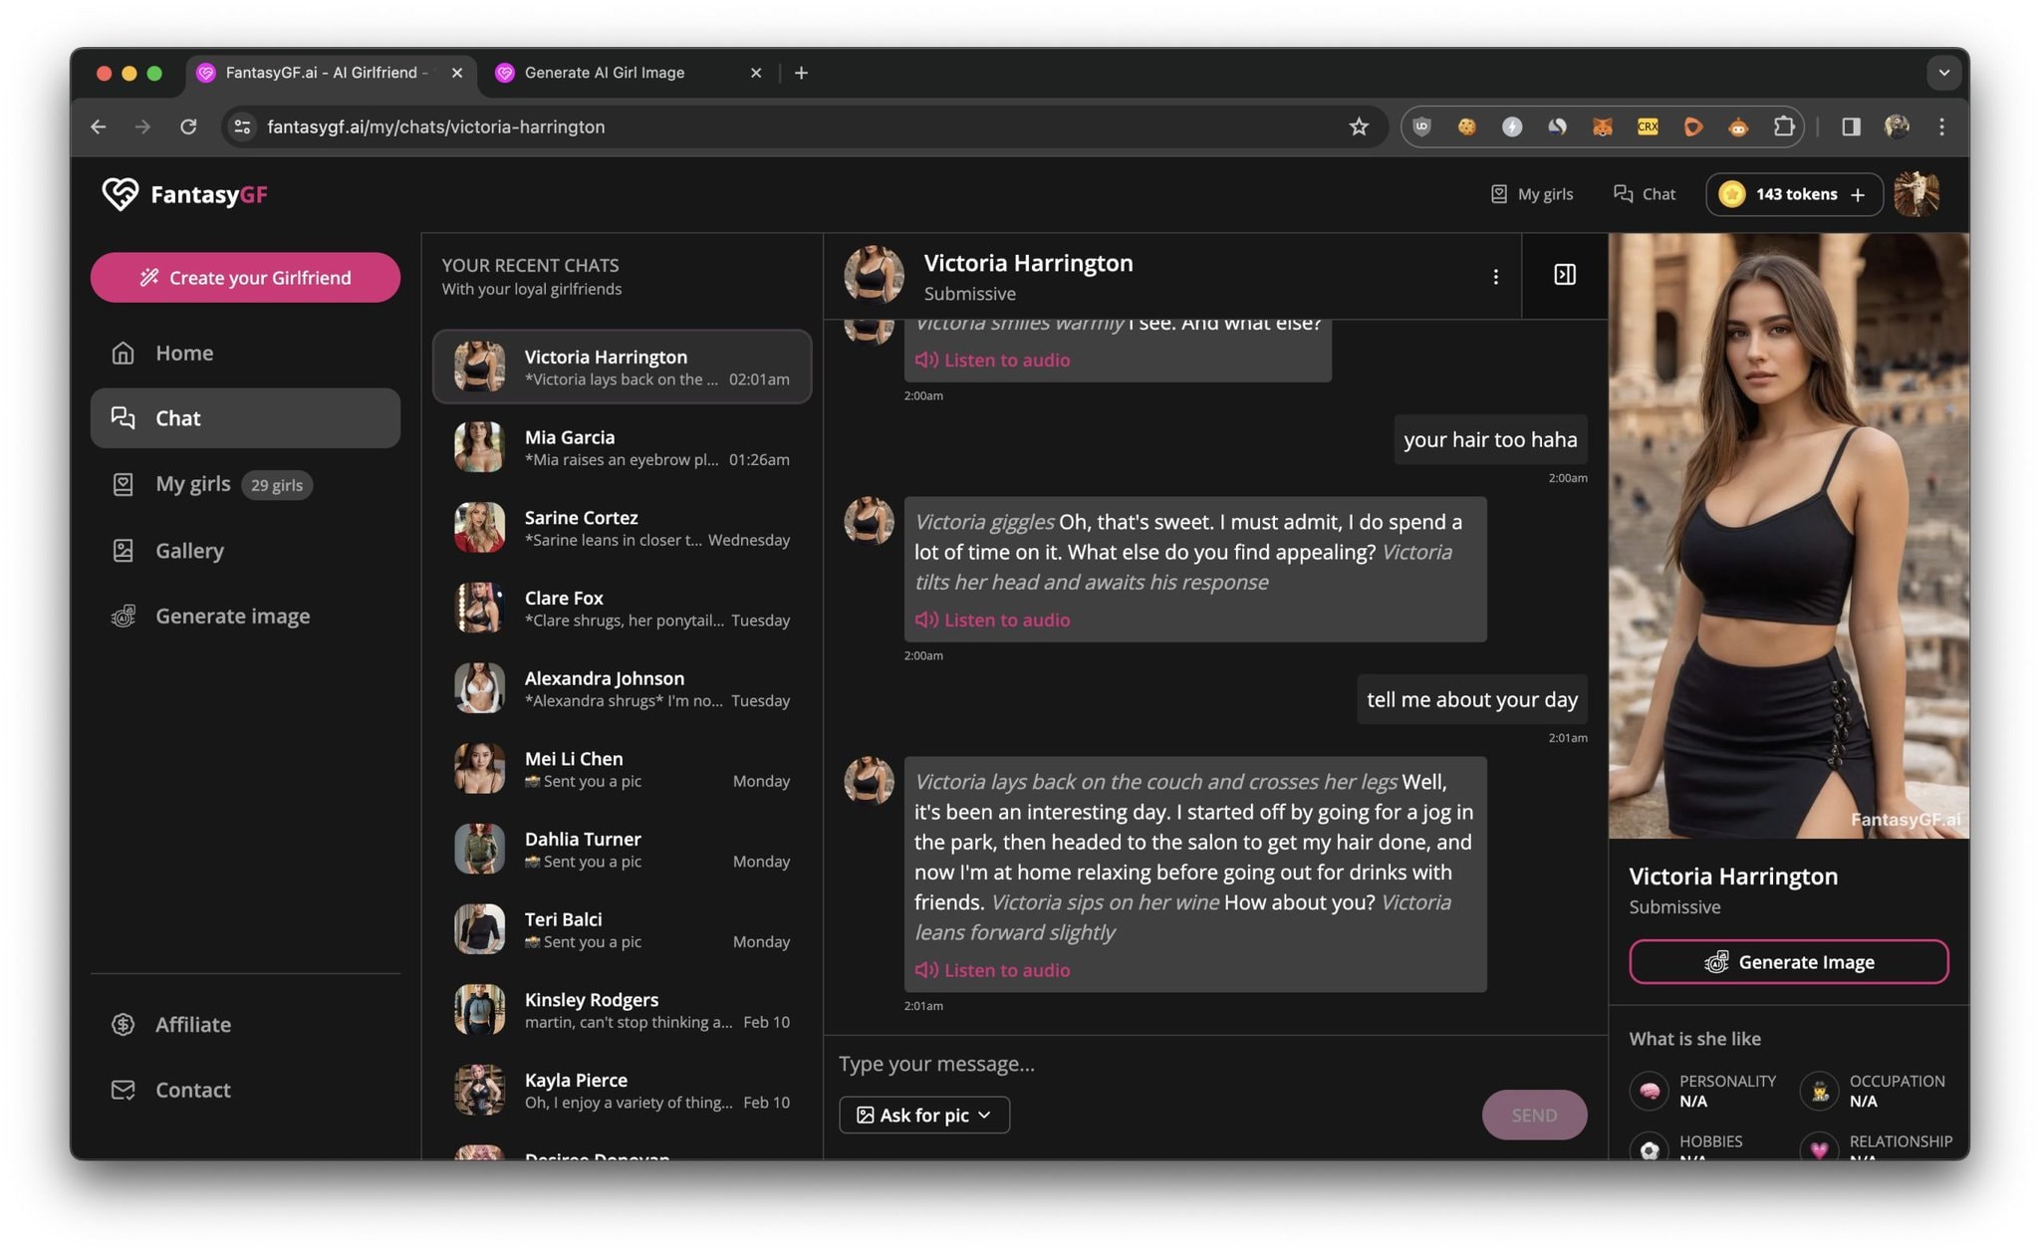Open the Gallery from the sidebar
Viewport: 2040px width, 1253px height.
point(188,550)
